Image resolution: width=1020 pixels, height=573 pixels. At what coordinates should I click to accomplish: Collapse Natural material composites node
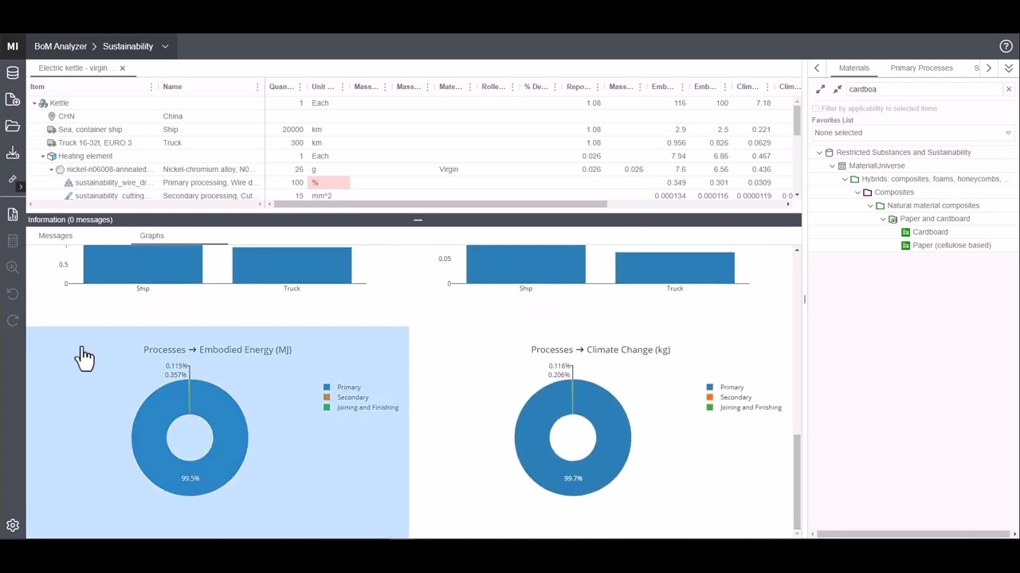coord(870,205)
